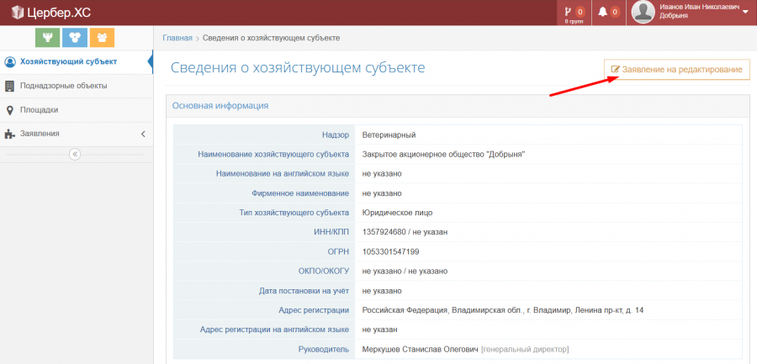
Task: Click director name Меркушев Станислав Олегович
Action: click(x=420, y=349)
